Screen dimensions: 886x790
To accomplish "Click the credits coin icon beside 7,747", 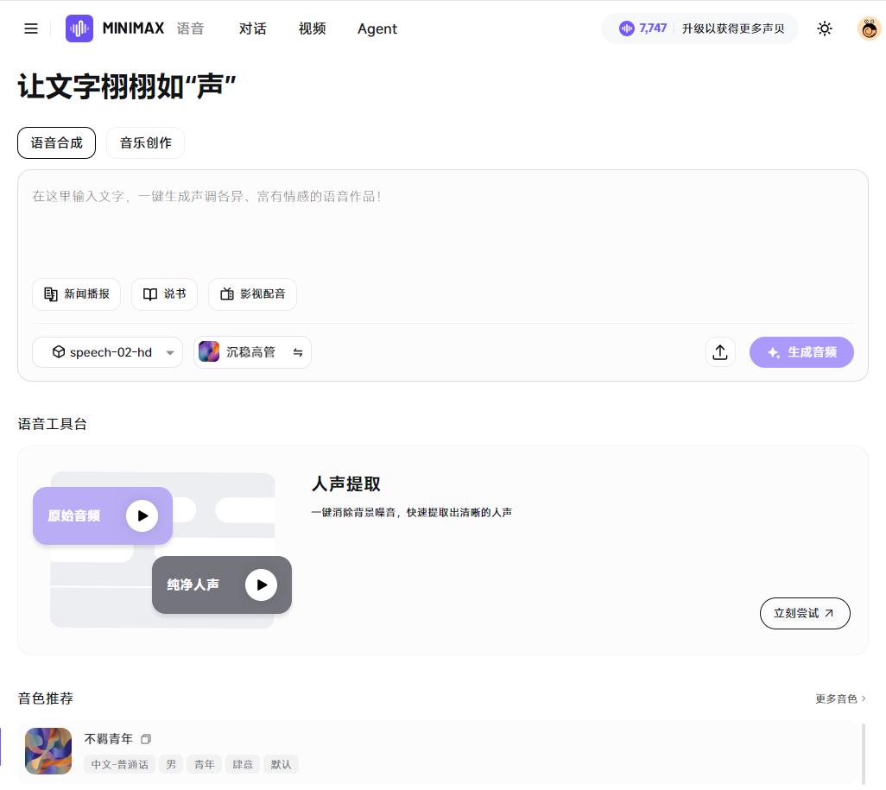I will tap(627, 28).
